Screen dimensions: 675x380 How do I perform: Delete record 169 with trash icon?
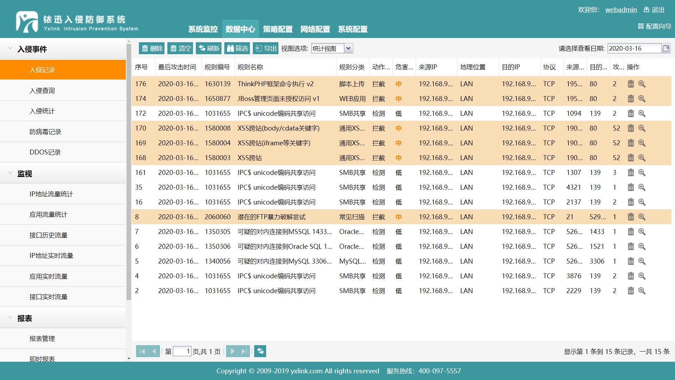pos(631,143)
